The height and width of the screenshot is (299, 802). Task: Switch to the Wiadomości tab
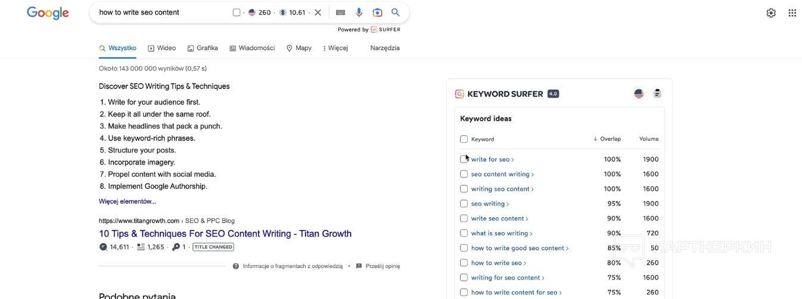252,48
